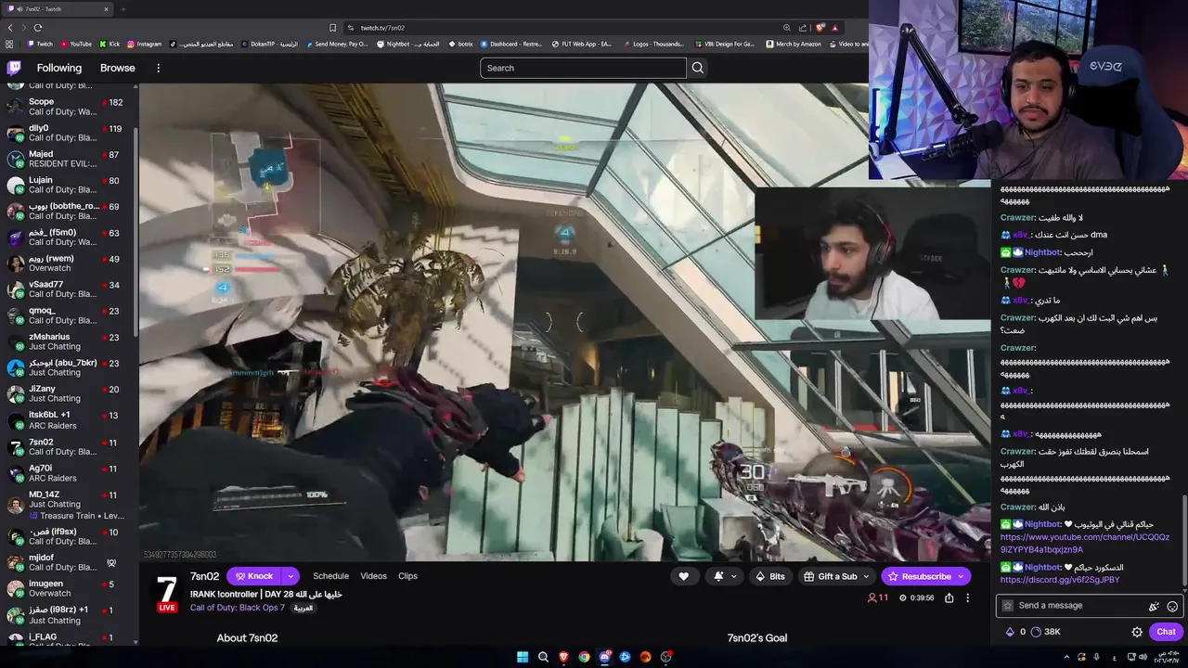Open Windows taskbar search
This screenshot has width=1188, height=668.
tap(543, 657)
